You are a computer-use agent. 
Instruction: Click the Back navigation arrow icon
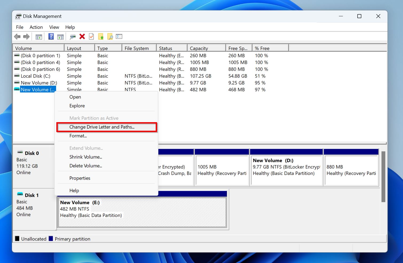coord(17,37)
